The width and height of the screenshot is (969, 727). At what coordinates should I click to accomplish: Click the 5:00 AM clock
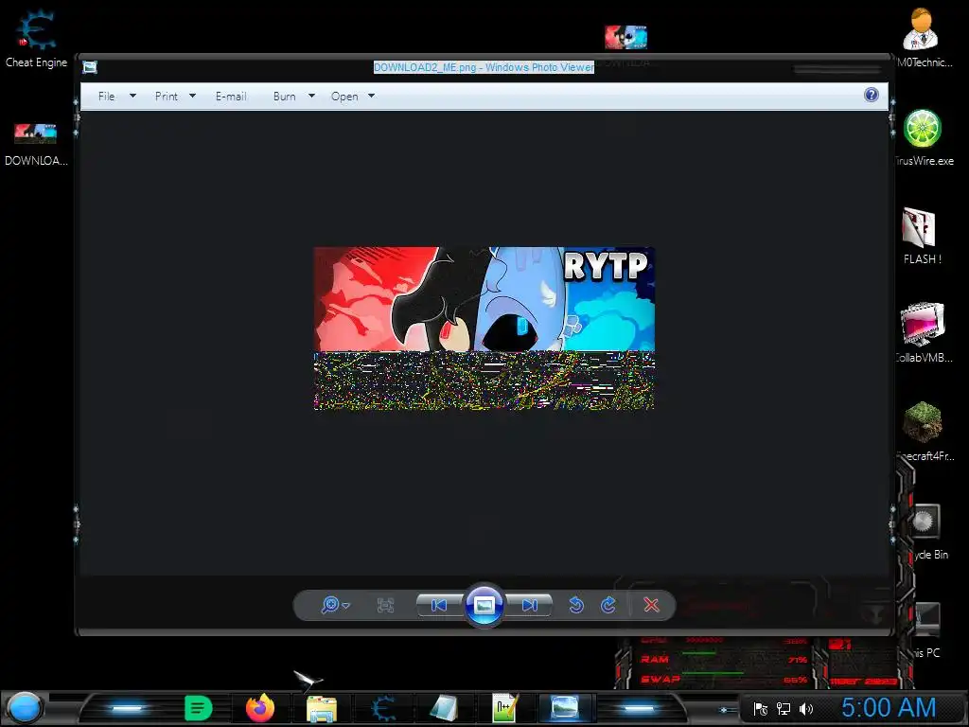point(889,708)
